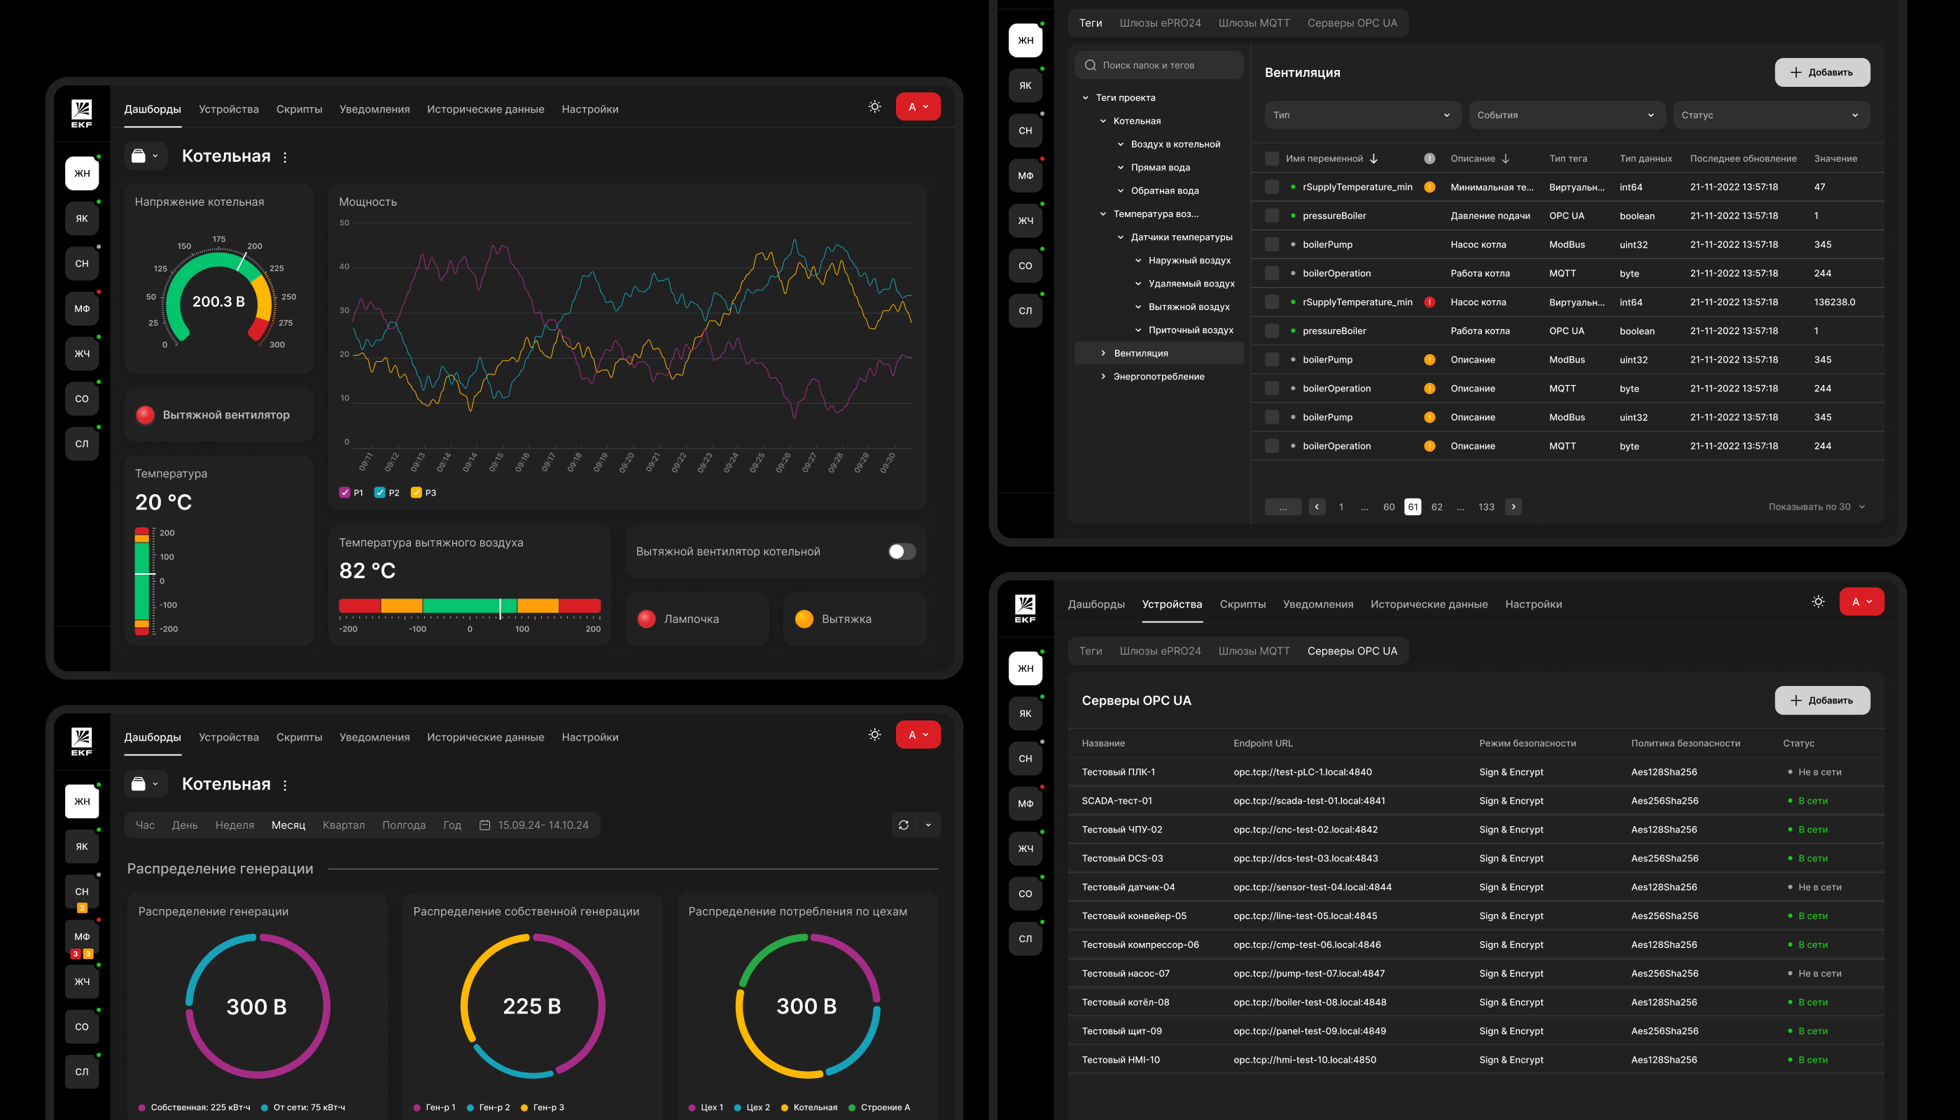Toggle sun theme icon in top dashboard window
Image resolution: width=1960 pixels, height=1120 pixels.
point(874,107)
